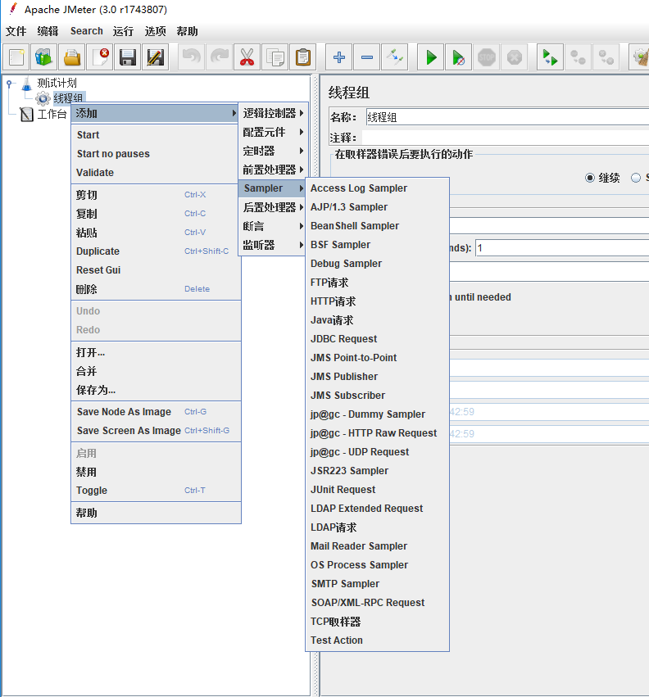Click the Collapse All minus icon
This screenshot has width=649, height=697.
coord(367,57)
